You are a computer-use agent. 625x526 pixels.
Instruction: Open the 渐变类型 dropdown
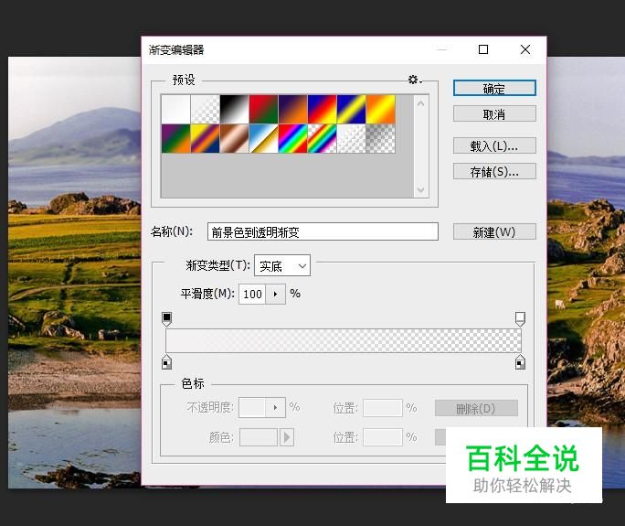pyautogui.click(x=282, y=266)
